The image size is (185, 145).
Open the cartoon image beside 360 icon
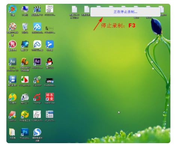point(37,114)
